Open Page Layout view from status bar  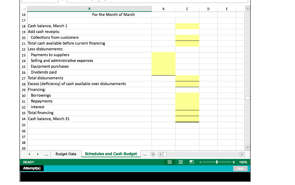tap(180, 162)
